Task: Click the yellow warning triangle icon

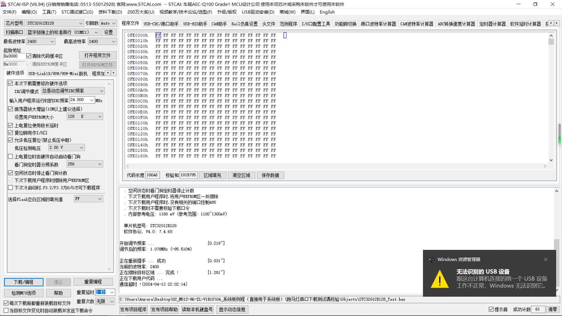Action: tap(440, 279)
